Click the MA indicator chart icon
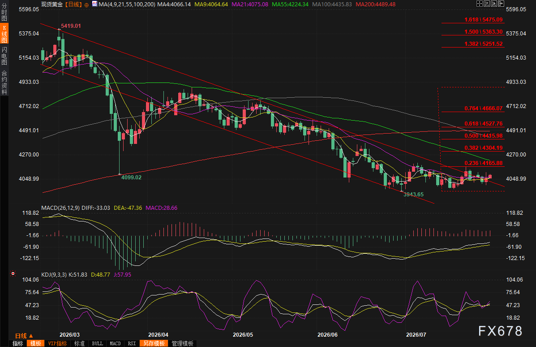 point(94,4)
